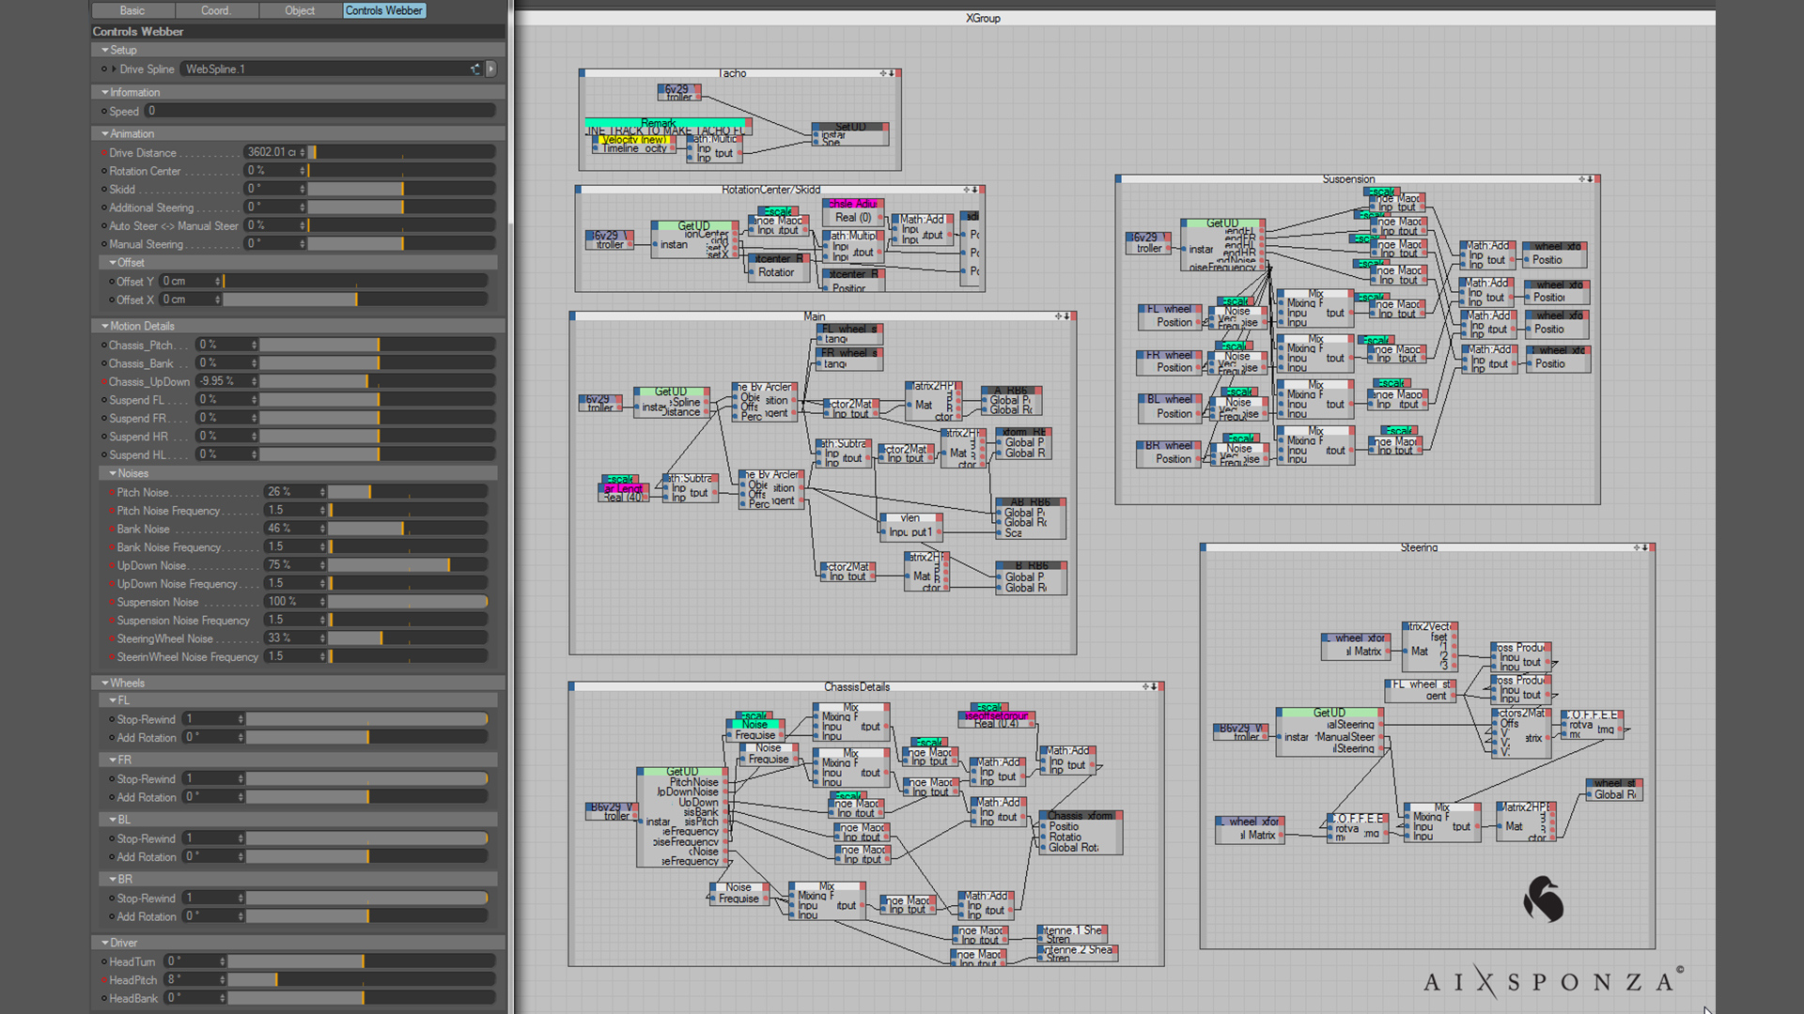Toggle the Drive Distance keyframe circle
The height and width of the screenshot is (1014, 1804).
click(103, 153)
